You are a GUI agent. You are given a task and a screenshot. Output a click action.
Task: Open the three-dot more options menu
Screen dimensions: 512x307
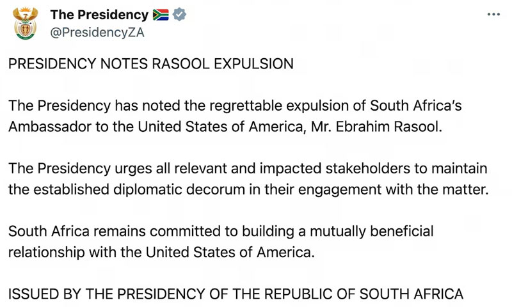click(493, 14)
